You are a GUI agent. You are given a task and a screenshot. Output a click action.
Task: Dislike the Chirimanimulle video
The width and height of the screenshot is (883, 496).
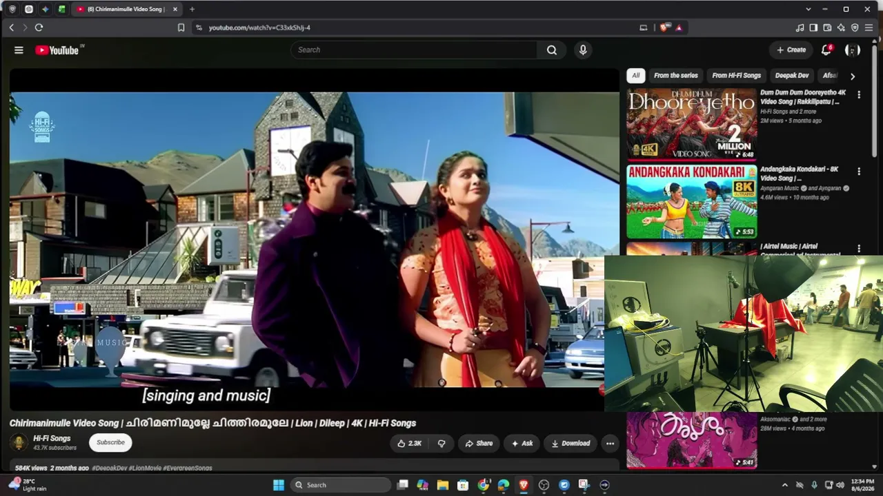tap(441, 444)
